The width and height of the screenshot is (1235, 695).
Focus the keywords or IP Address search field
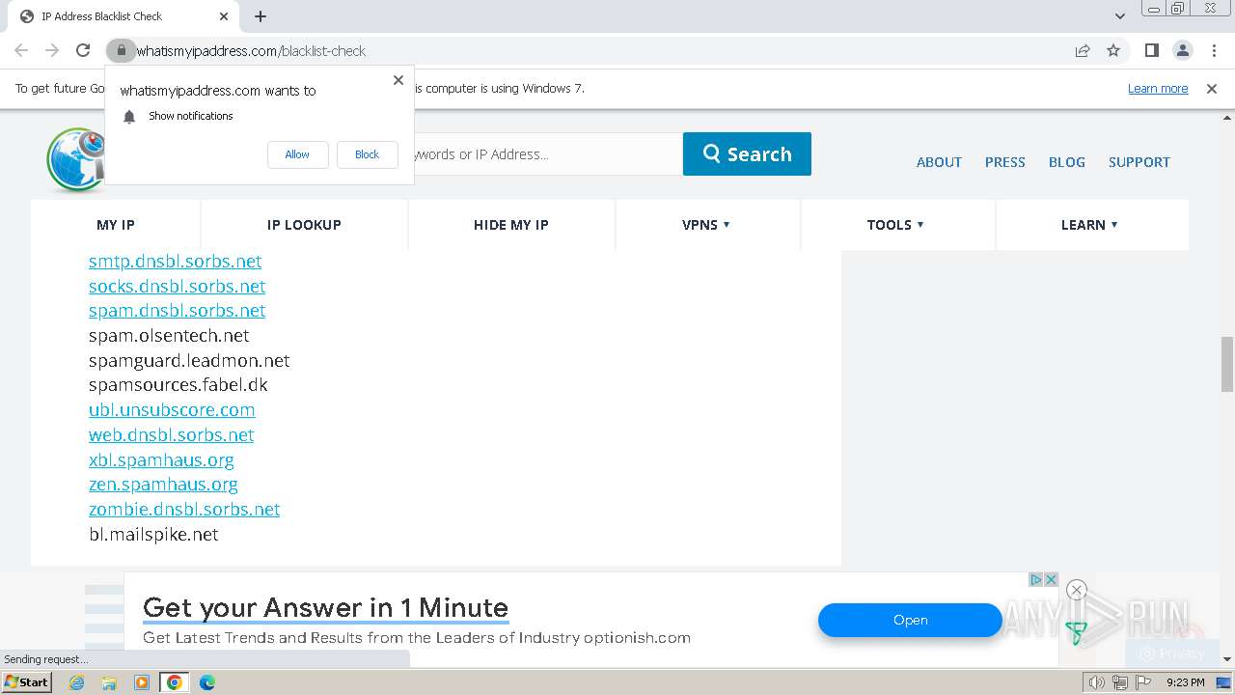pyautogui.click(x=547, y=154)
